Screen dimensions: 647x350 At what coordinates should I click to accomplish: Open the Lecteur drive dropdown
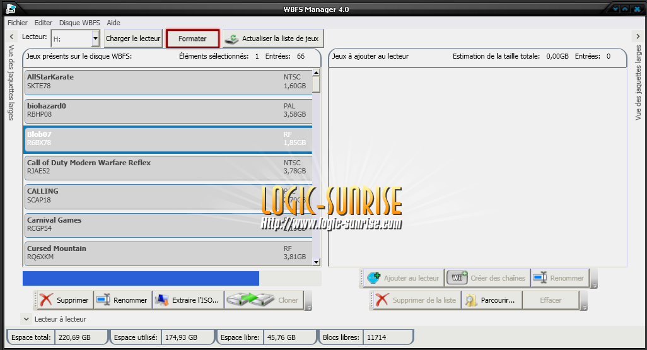pos(95,38)
